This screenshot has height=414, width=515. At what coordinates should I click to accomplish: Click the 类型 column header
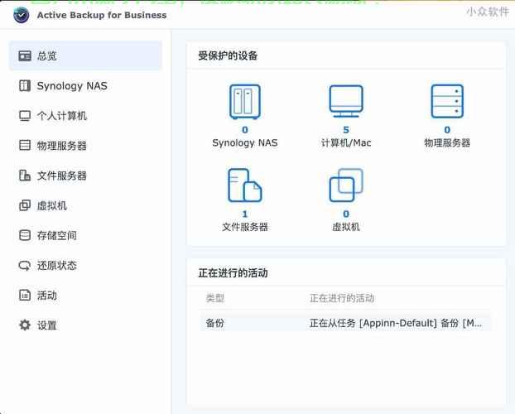215,298
